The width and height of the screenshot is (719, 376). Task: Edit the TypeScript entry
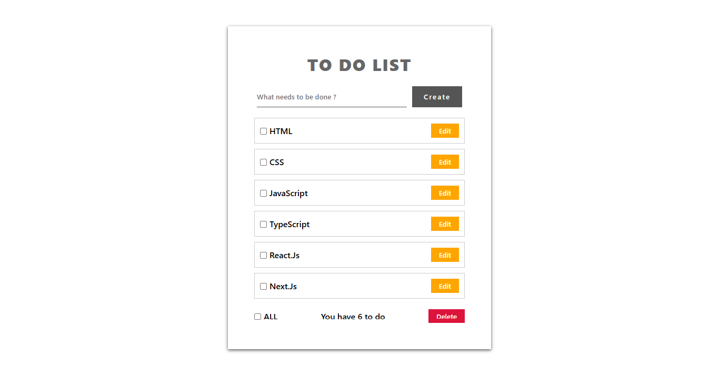(x=445, y=224)
